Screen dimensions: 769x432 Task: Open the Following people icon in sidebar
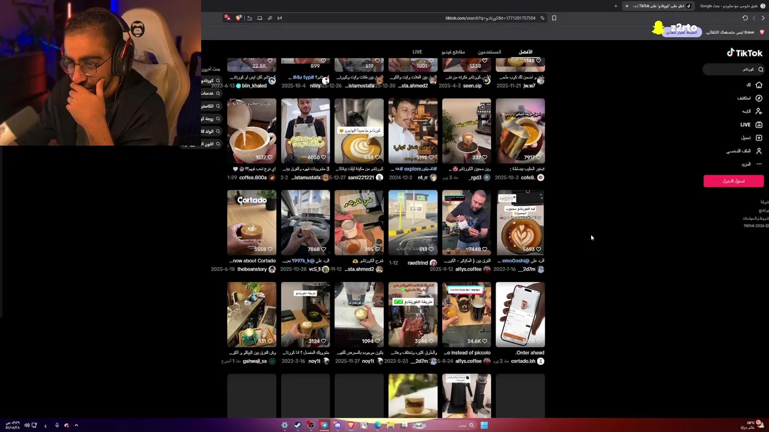coord(759,111)
